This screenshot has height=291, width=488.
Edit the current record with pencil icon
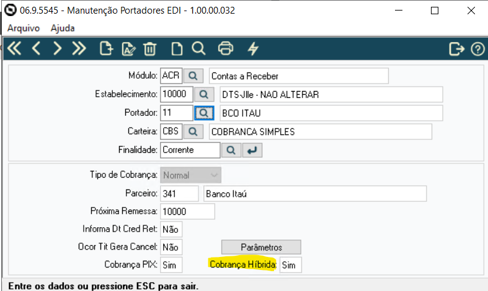128,49
